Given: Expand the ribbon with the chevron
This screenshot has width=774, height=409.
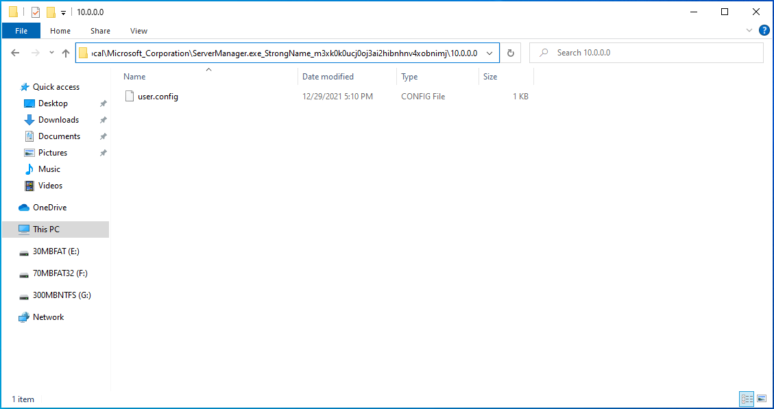Looking at the screenshot, I should coord(749,31).
